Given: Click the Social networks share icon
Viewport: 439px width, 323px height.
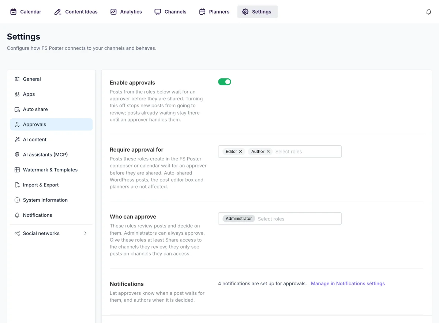Looking at the screenshot, I should [17, 233].
